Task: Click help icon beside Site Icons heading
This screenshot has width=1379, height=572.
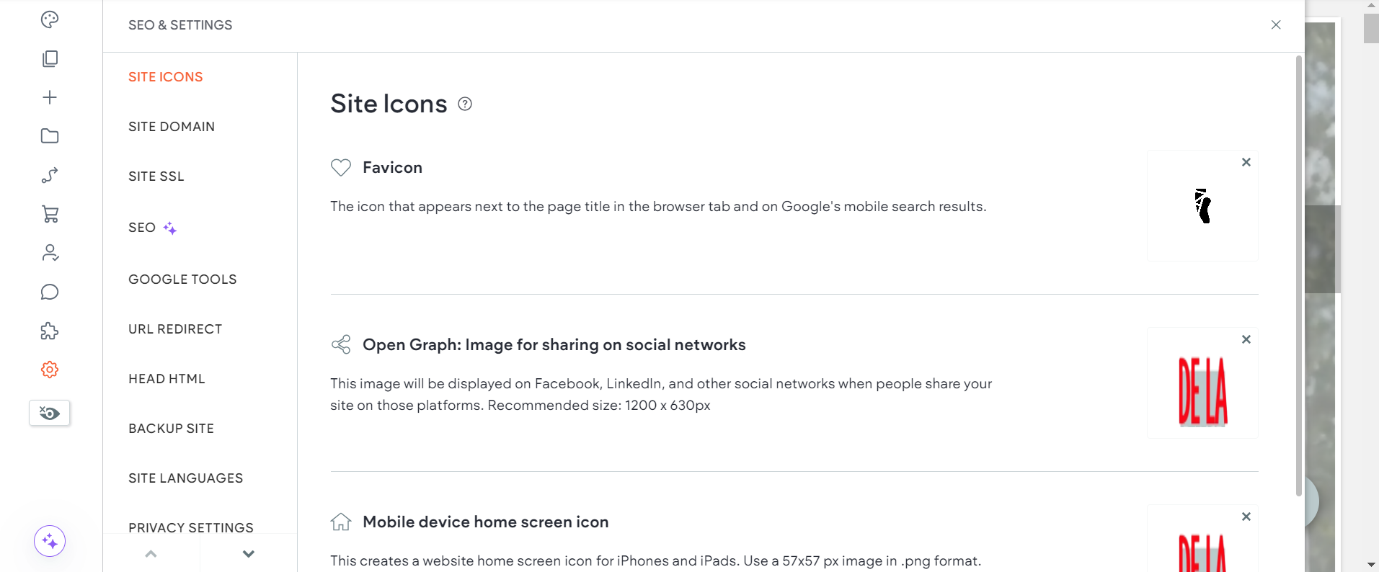Action: [x=465, y=104]
